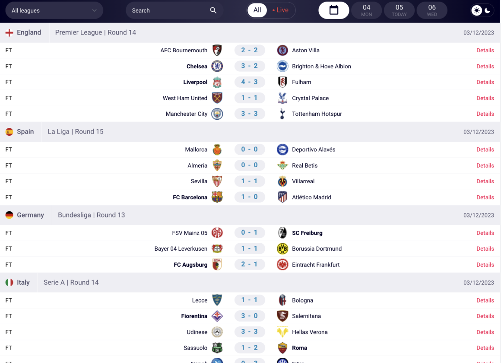
Task: Click the Atlético Madrid club crest
Action: (282, 197)
